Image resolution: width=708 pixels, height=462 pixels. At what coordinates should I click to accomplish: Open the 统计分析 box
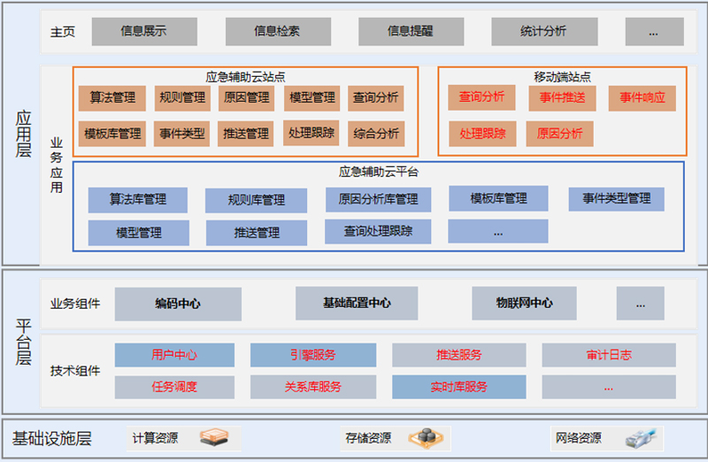coord(544,32)
